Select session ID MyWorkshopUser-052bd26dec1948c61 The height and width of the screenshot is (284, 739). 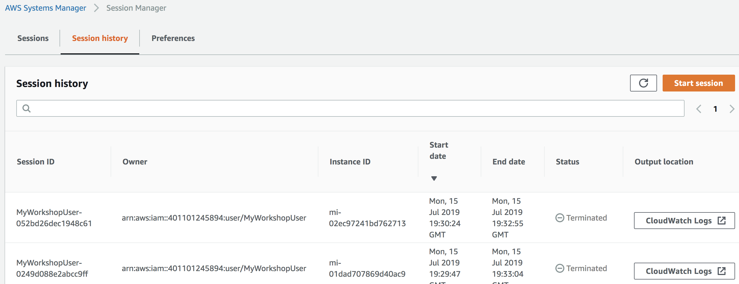click(54, 218)
